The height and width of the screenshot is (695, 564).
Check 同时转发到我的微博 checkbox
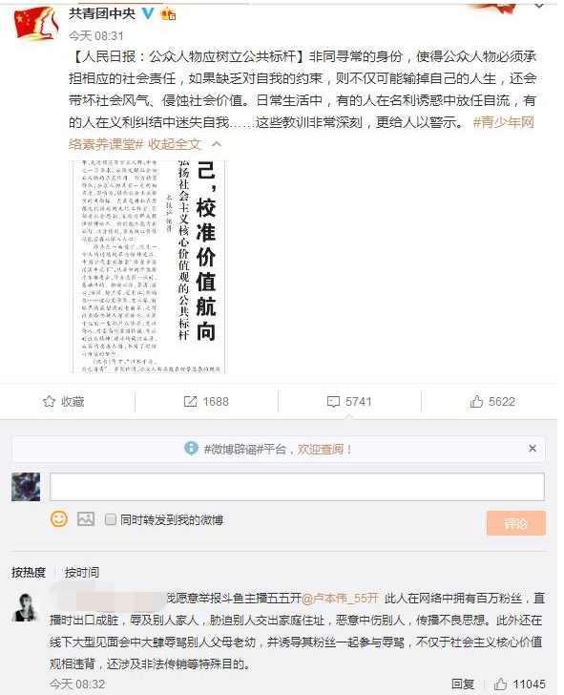coord(111,519)
